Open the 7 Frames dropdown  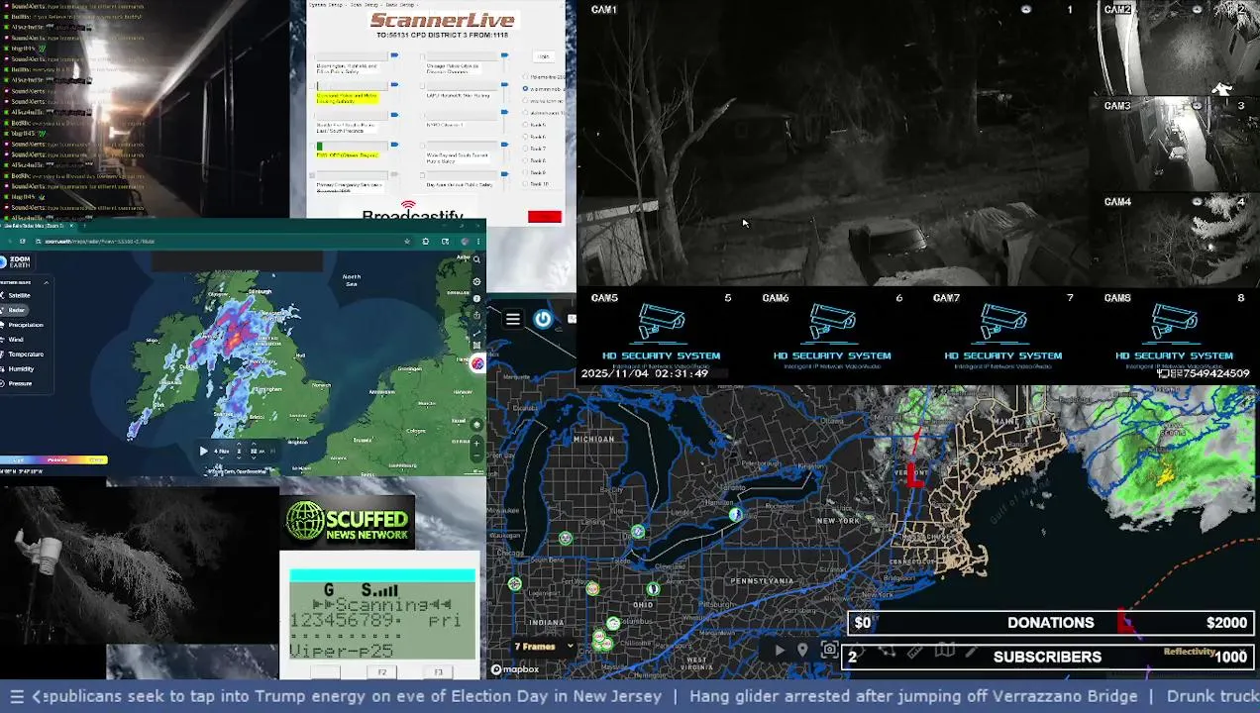tap(544, 647)
